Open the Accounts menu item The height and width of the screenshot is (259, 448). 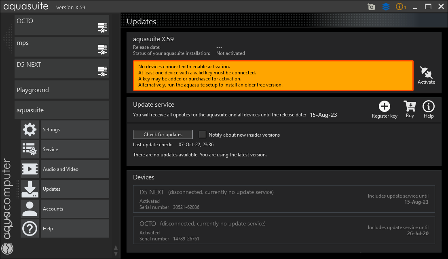coord(75,209)
